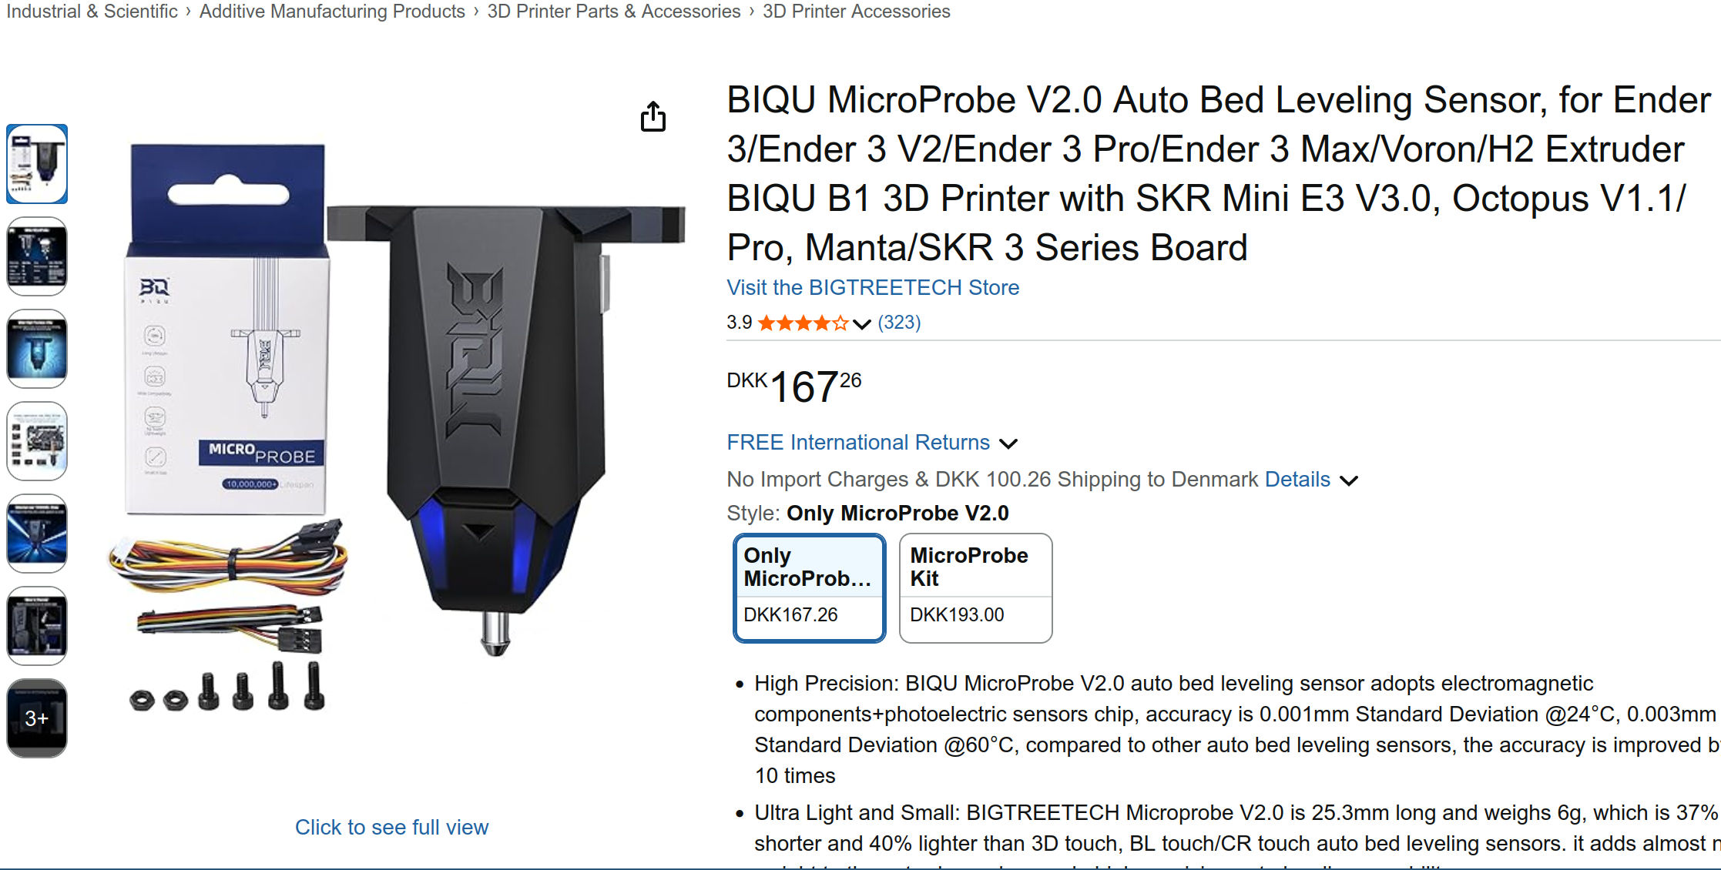This screenshot has height=870, width=1721.
Task: Expand FREE International Returns dropdown
Action: point(1008,443)
